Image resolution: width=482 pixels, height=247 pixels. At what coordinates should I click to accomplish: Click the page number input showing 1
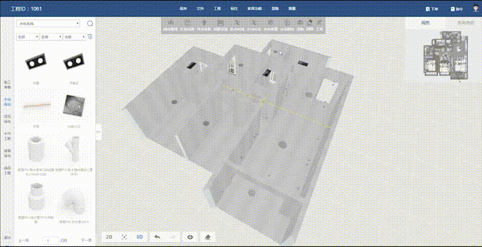(x=50, y=240)
